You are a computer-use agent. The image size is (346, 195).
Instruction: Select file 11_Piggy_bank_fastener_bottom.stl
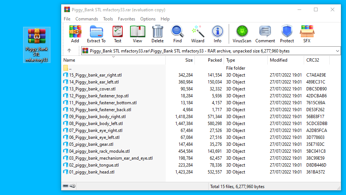(x=103, y=103)
